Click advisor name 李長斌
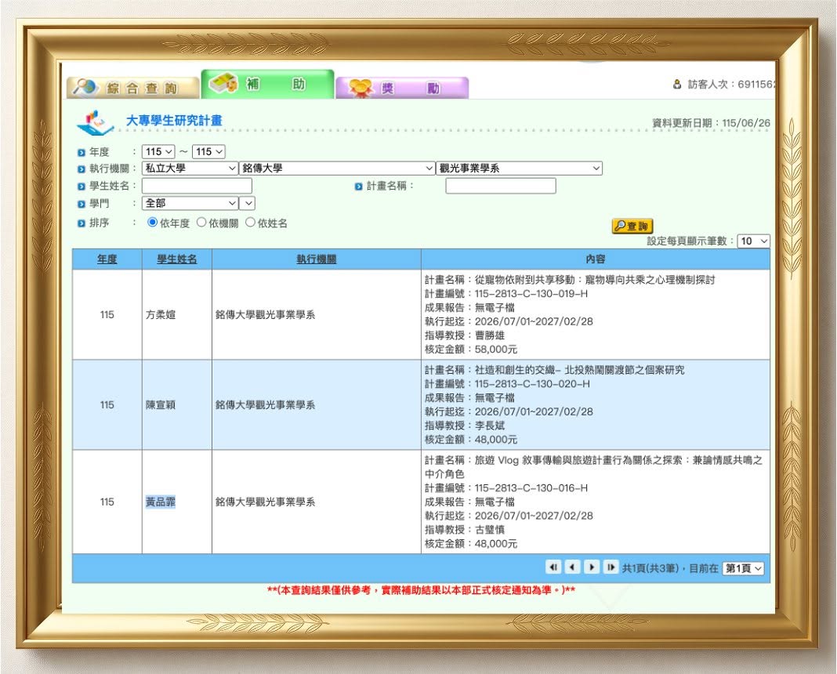The height and width of the screenshot is (674, 837). (x=490, y=426)
